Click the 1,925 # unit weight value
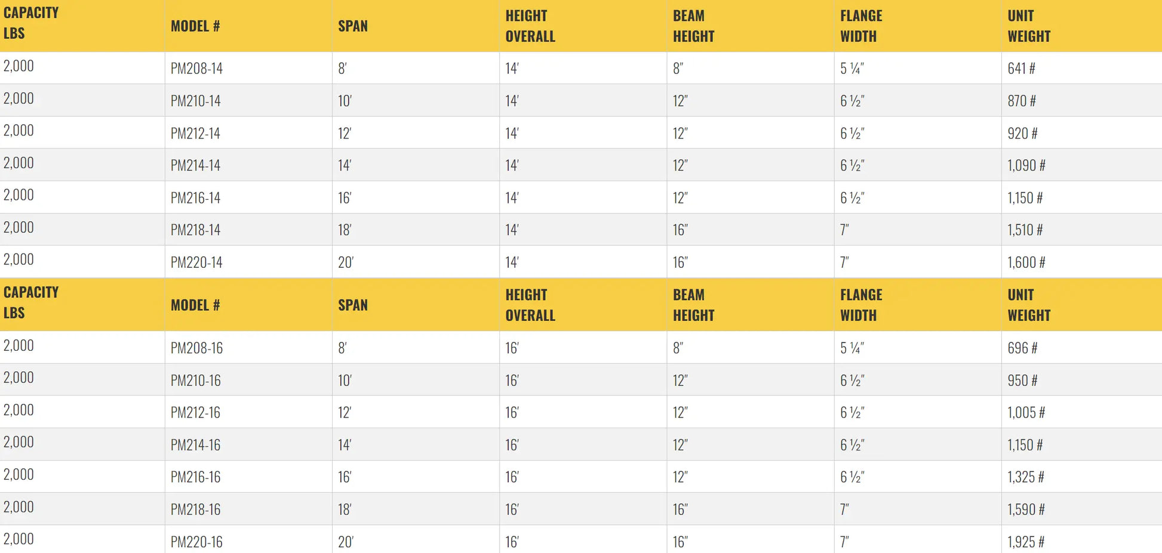 click(x=1026, y=542)
